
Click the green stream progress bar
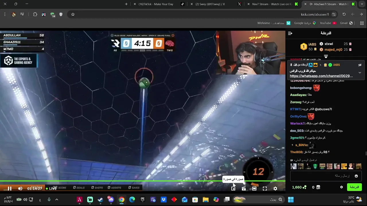point(142,181)
